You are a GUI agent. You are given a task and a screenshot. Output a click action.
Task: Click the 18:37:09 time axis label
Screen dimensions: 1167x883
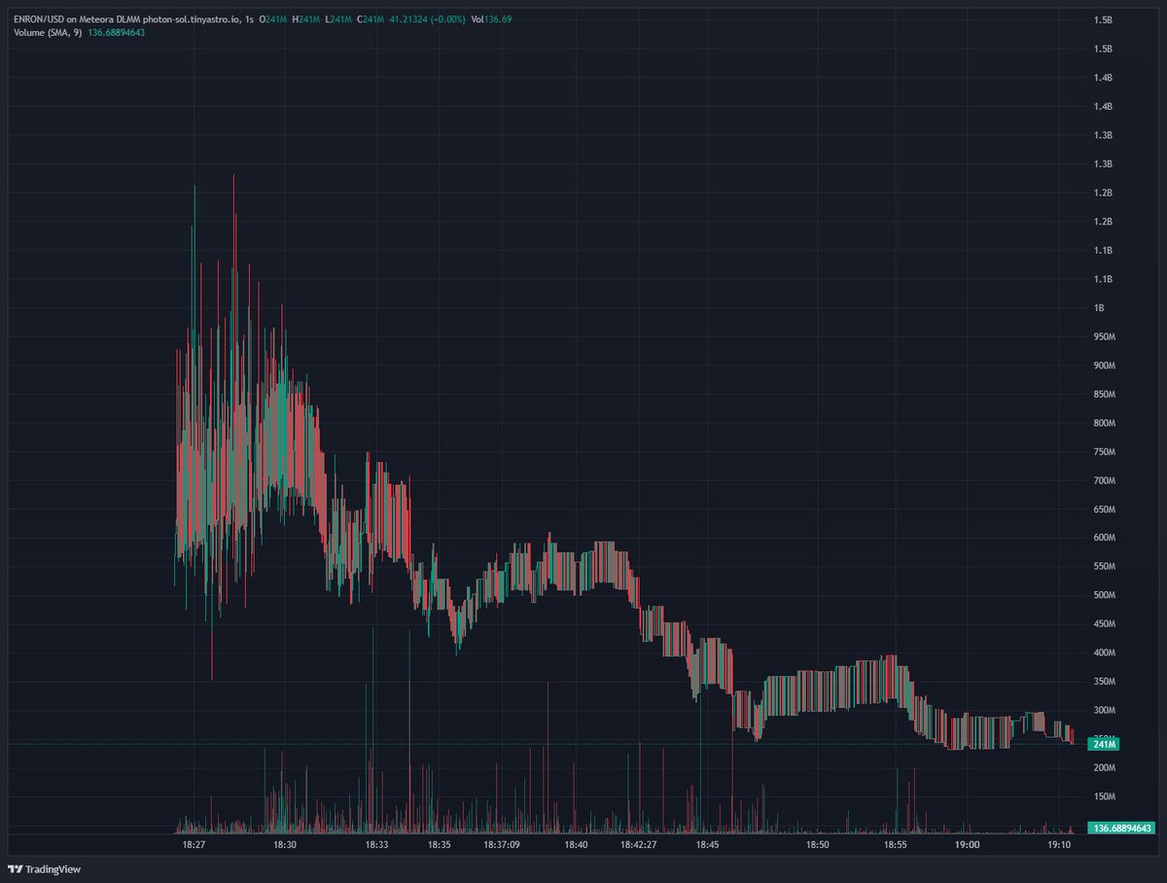[x=503, y=846]
